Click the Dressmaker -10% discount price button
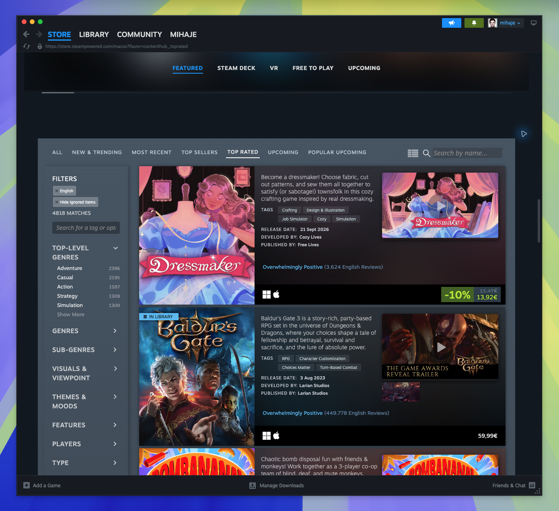The height and width of the screenshot is (511, 559). 471,295
